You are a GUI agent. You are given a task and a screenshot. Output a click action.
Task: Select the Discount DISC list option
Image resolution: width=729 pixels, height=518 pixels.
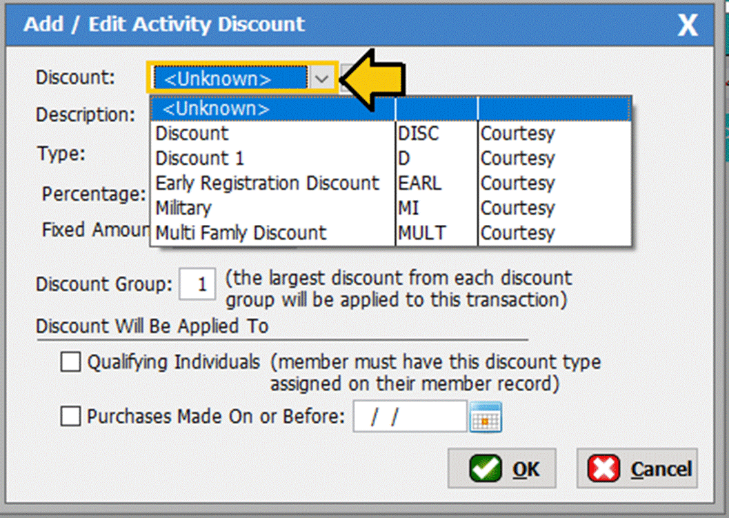point(192,134)
